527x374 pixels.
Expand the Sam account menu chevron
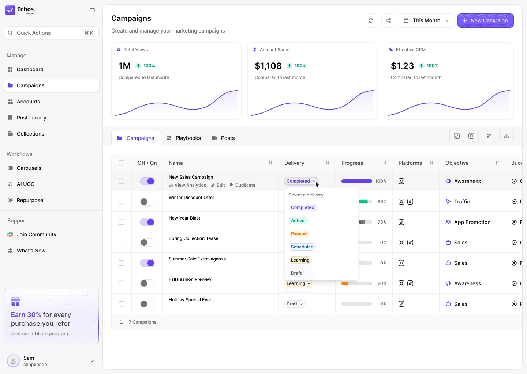pyautogui.click(x=92, y=361)
